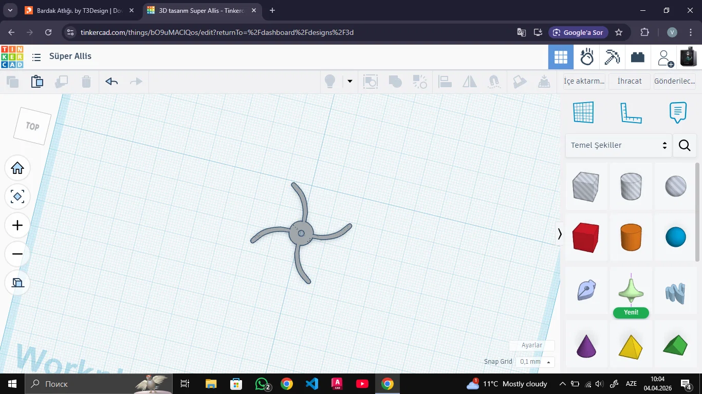Click the Delete trash can icon
The image size is (702, 394).
[86, 82]
